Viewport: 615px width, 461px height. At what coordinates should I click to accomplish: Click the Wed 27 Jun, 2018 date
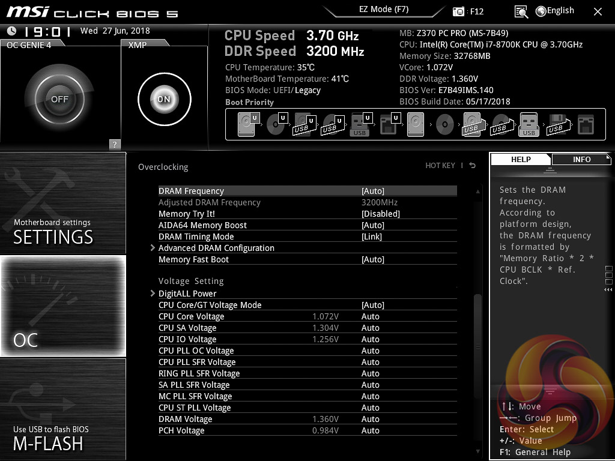pyautogui.click(x=115, y=31)
